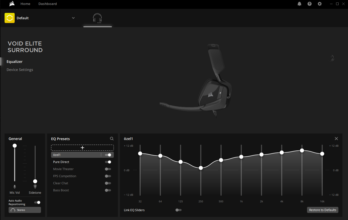Image resolution: width=348 pixels, height=220 pixels.
Task: Click the Sidetone slider handle
Action: click(x=35, y=181)
